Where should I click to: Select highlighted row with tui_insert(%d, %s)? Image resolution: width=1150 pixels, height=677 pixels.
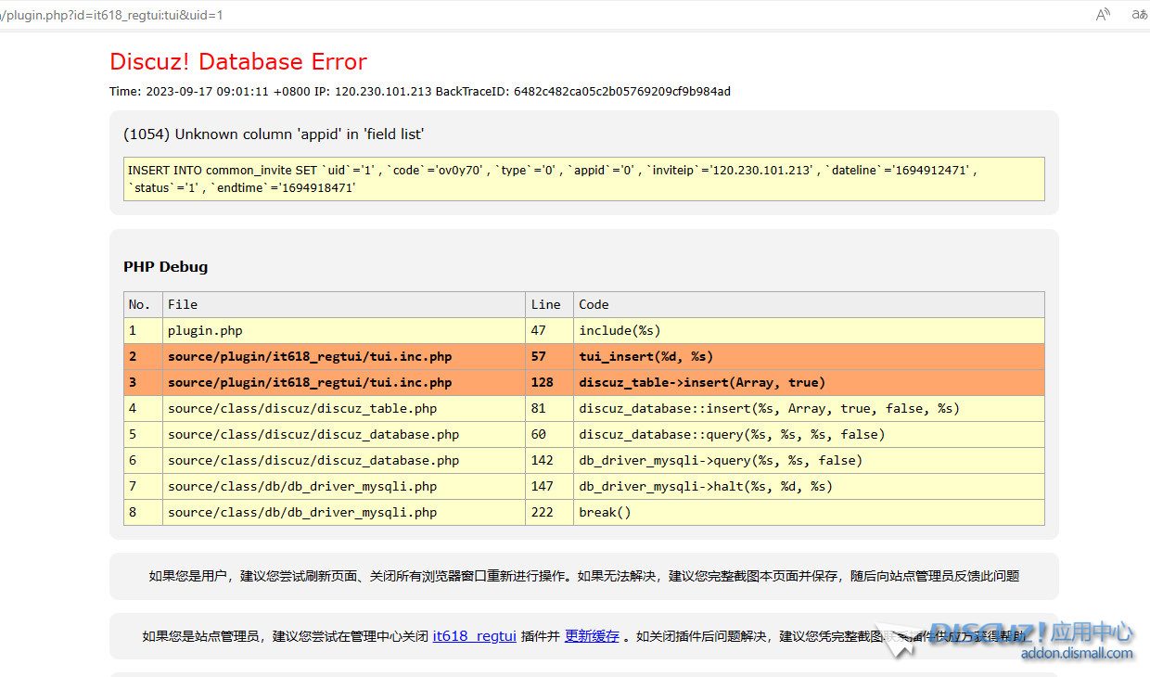(645, 356)
